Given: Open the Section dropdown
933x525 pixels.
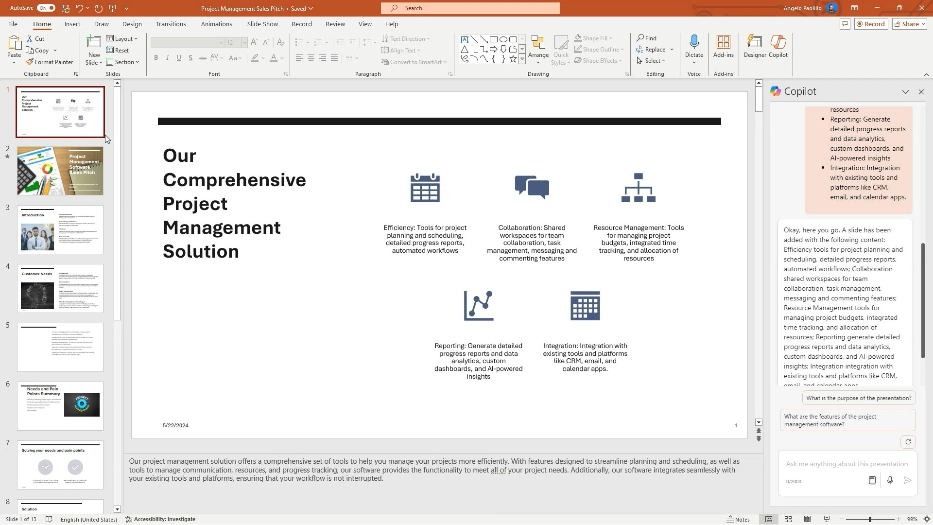Looking at the screenshot, I should pos(123,62).
